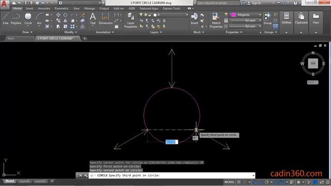Click the Insert block icon
331x186 pixels.
(x=194, y=19)
